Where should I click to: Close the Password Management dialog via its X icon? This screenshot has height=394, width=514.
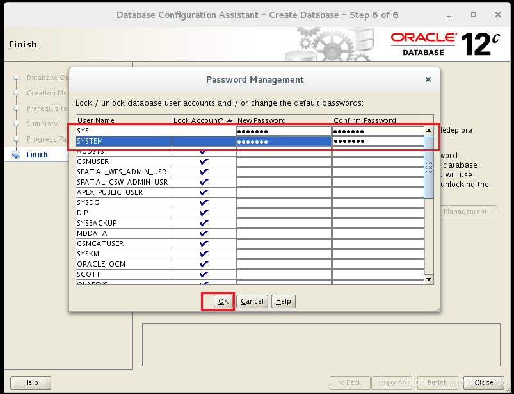coord(428,79)
